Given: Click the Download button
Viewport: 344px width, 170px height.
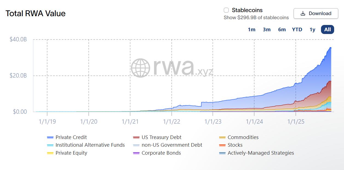Looking at the screenshot, I should coord(316,13).
